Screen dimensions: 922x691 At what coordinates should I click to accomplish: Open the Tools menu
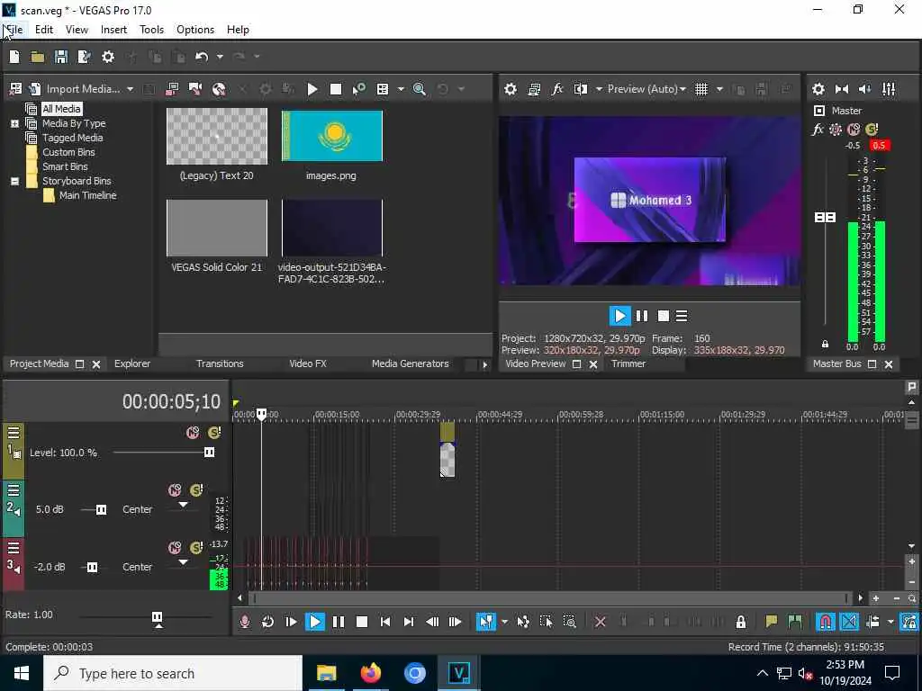[x=151, y=30]
